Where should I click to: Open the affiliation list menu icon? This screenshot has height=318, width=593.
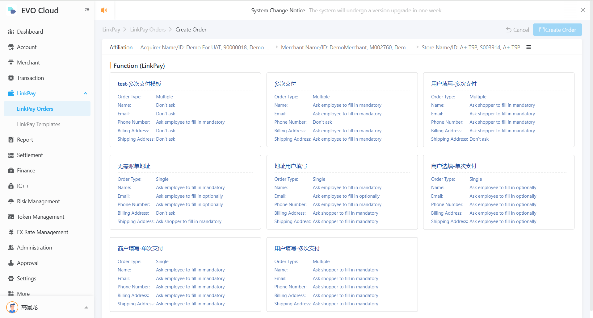pos(528,47)
